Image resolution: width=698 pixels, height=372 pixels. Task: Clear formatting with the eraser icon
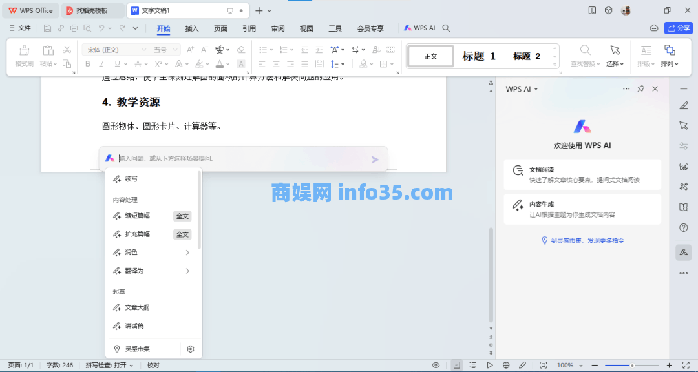point(241,49)
